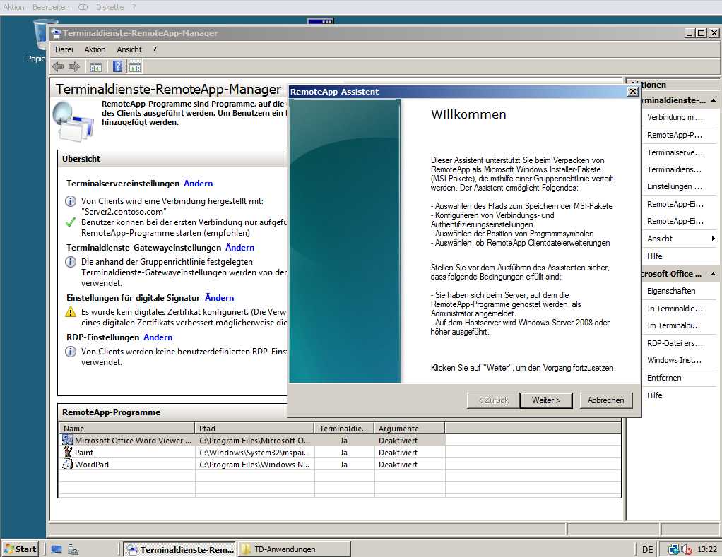Open the ? help menu in RemoteApp-Manager
Viewport: 722px width, 557px height.
(155, 49)
